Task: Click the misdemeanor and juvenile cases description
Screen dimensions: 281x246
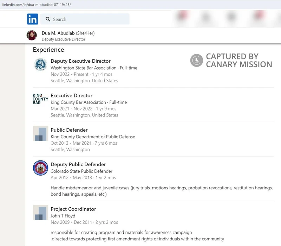Action: [x=162, y=191]
